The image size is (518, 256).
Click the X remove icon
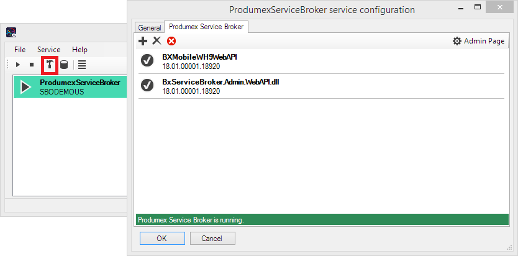point(157,41)
